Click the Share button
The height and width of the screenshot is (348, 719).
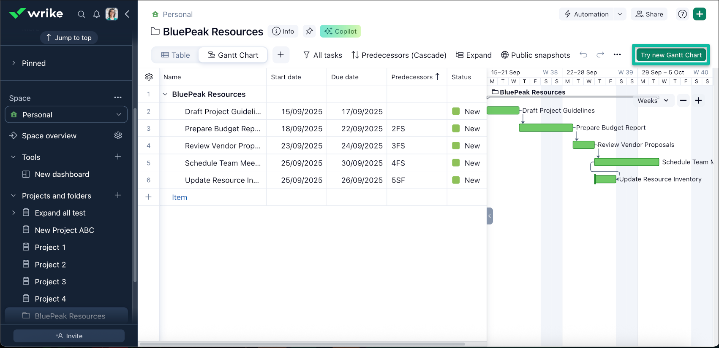click(x=649, y=14)
